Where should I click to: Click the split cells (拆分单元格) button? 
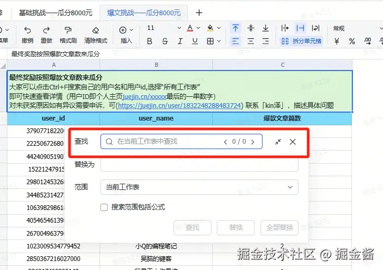pos(301,41)
